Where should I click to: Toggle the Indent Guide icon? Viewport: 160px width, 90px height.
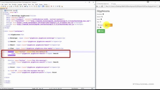pos(43,6)
